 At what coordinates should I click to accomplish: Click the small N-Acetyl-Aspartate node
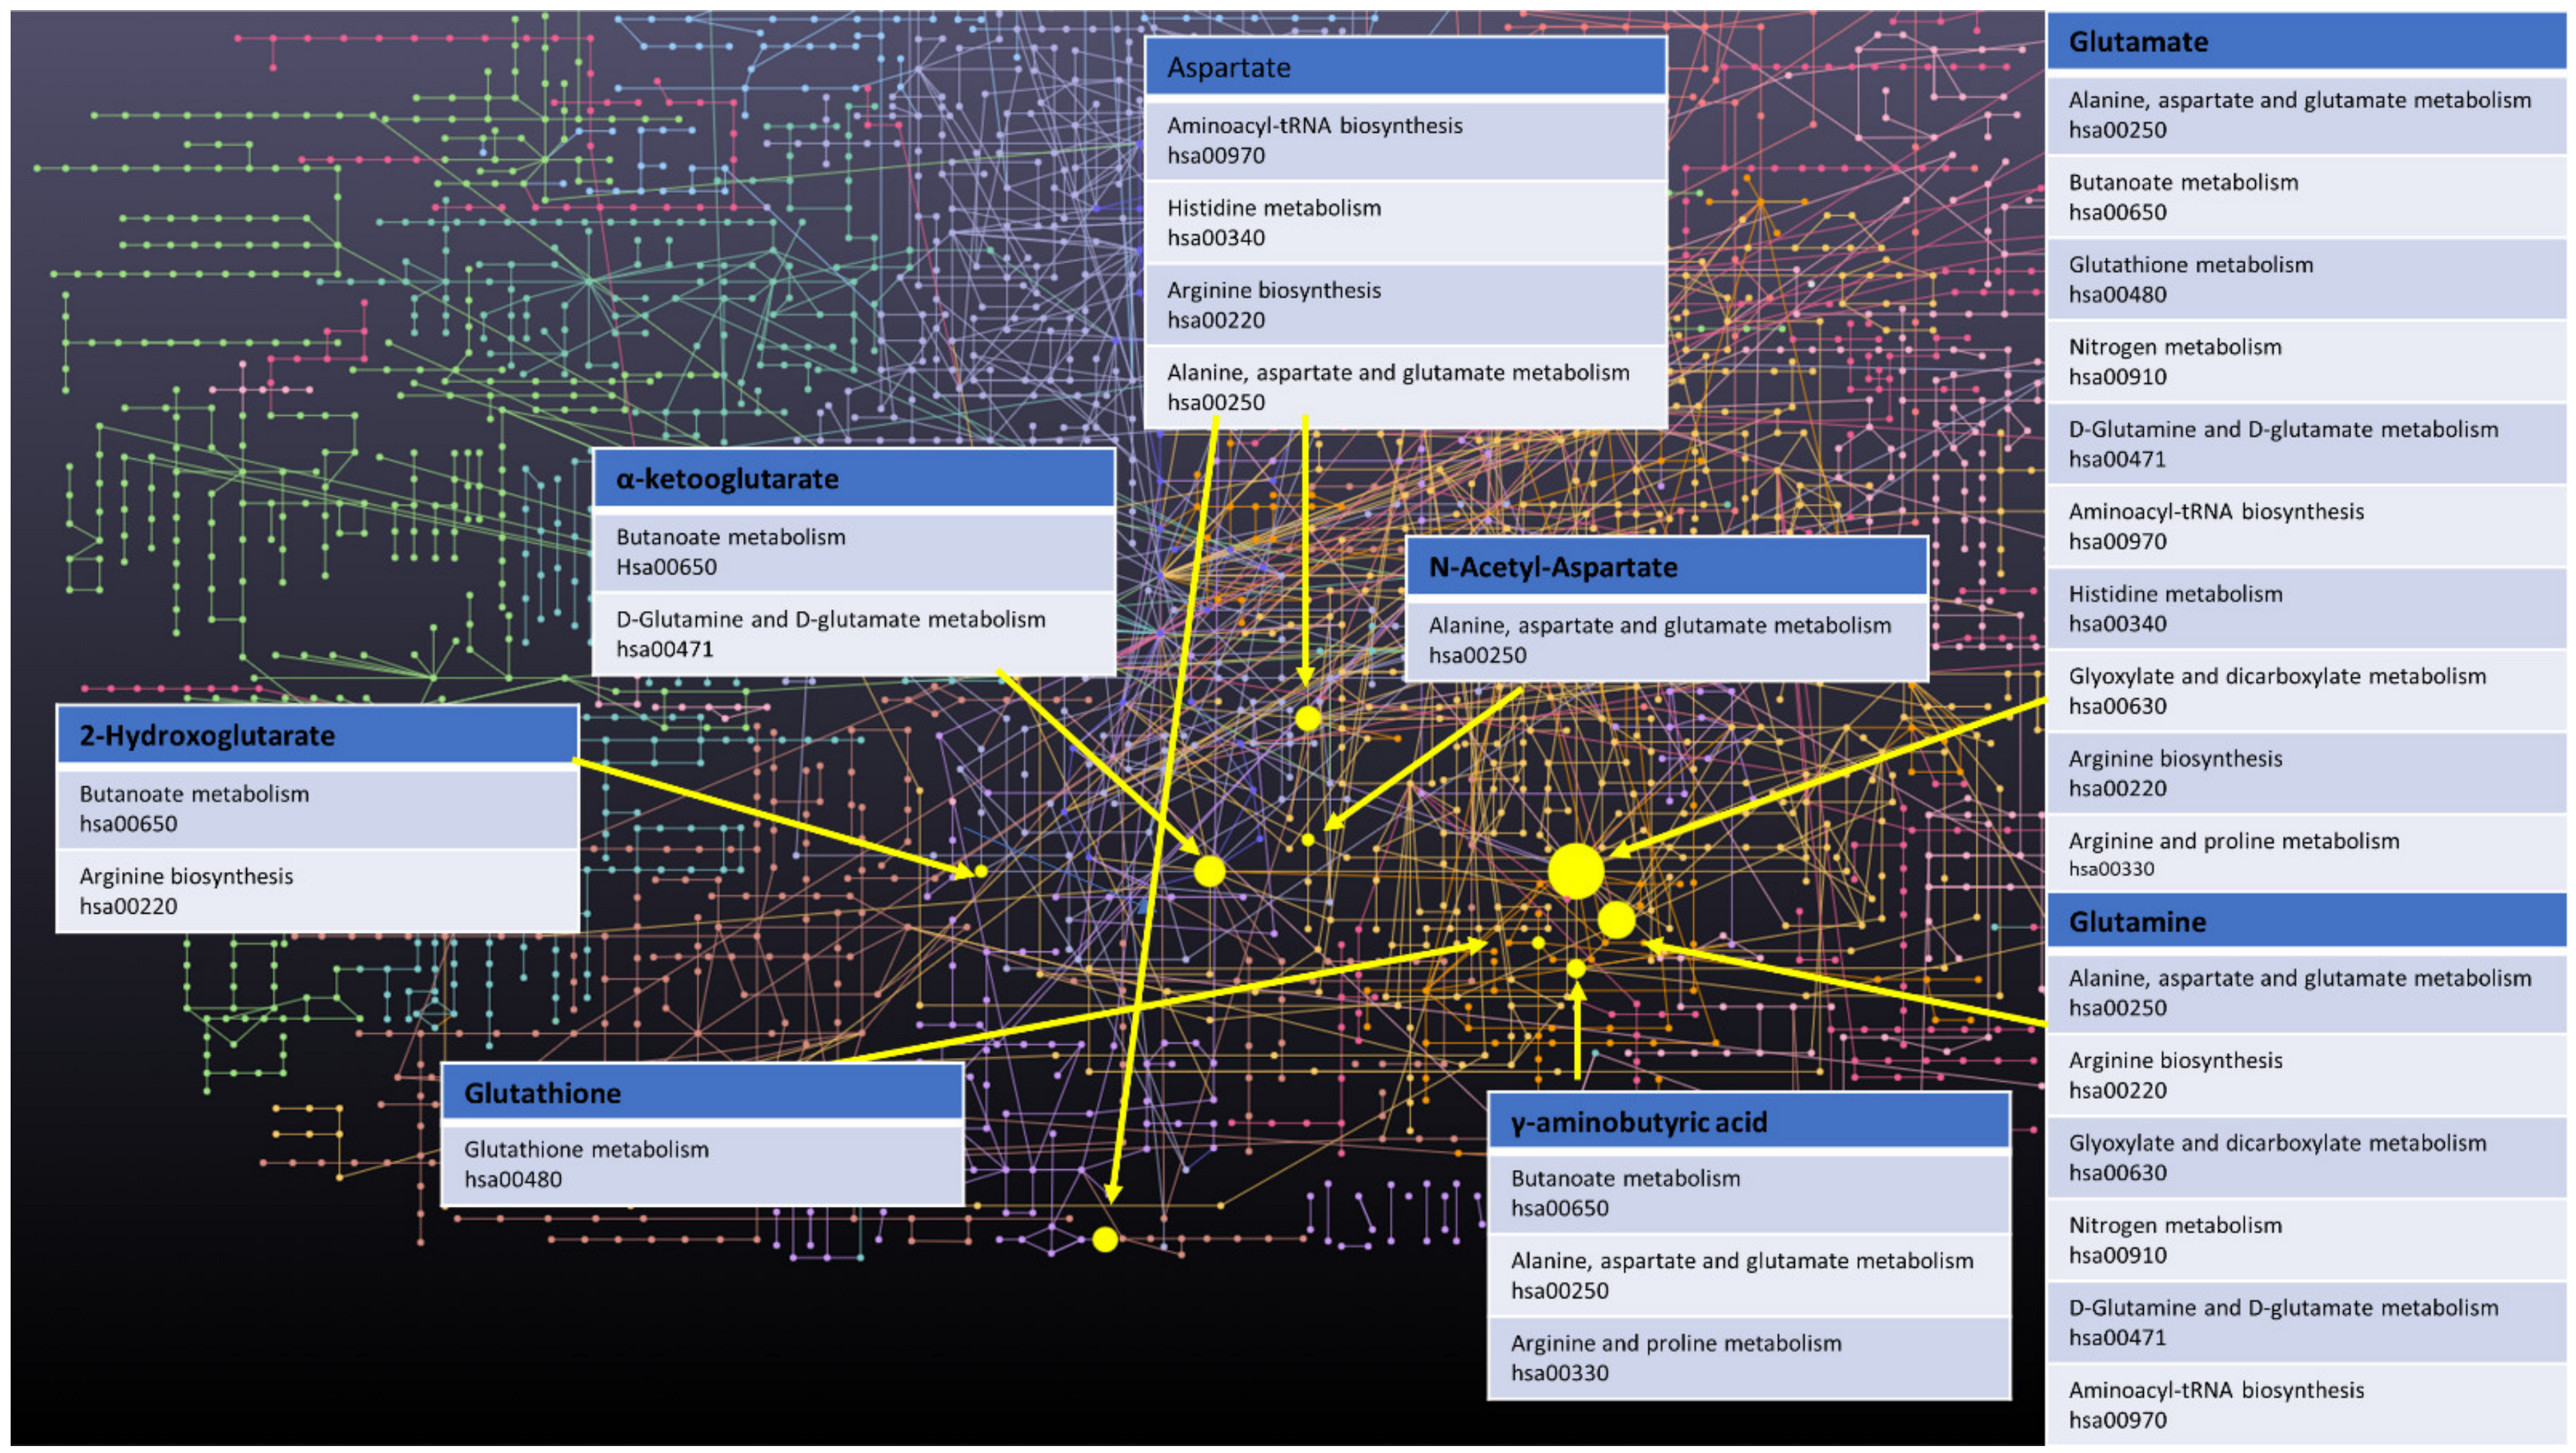pos(1308,840)
